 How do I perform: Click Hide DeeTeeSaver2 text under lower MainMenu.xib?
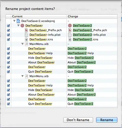81,90
